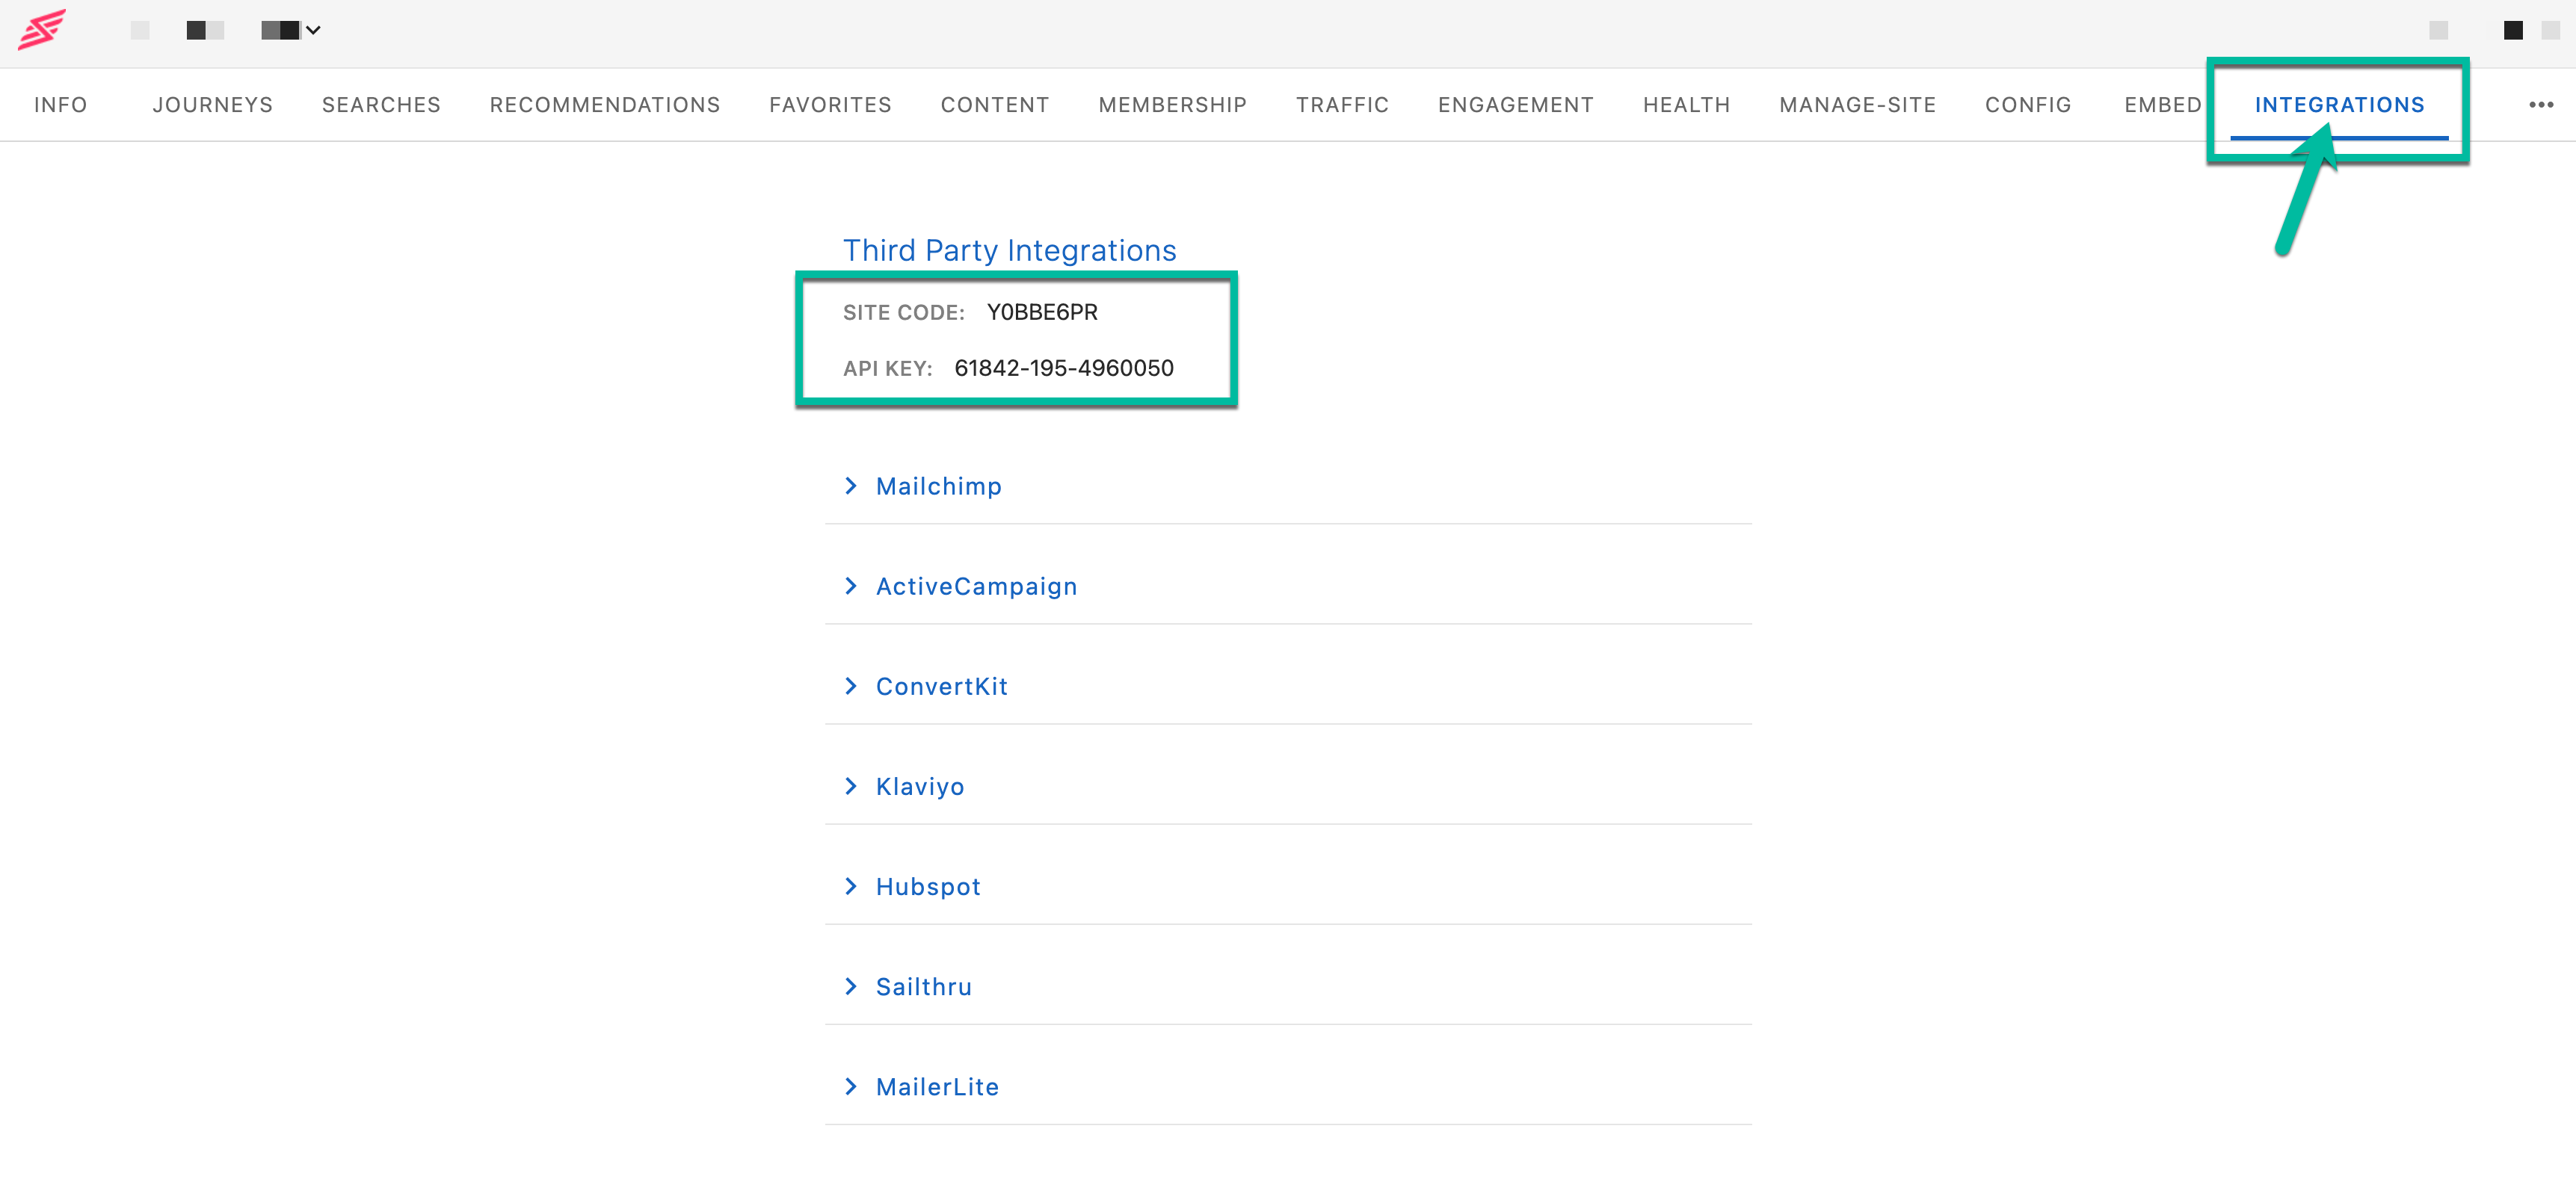Viewport: 2576px width, 1179px height.
Task: Expand the Mailchimp chevron
Action: pos(851,486)
